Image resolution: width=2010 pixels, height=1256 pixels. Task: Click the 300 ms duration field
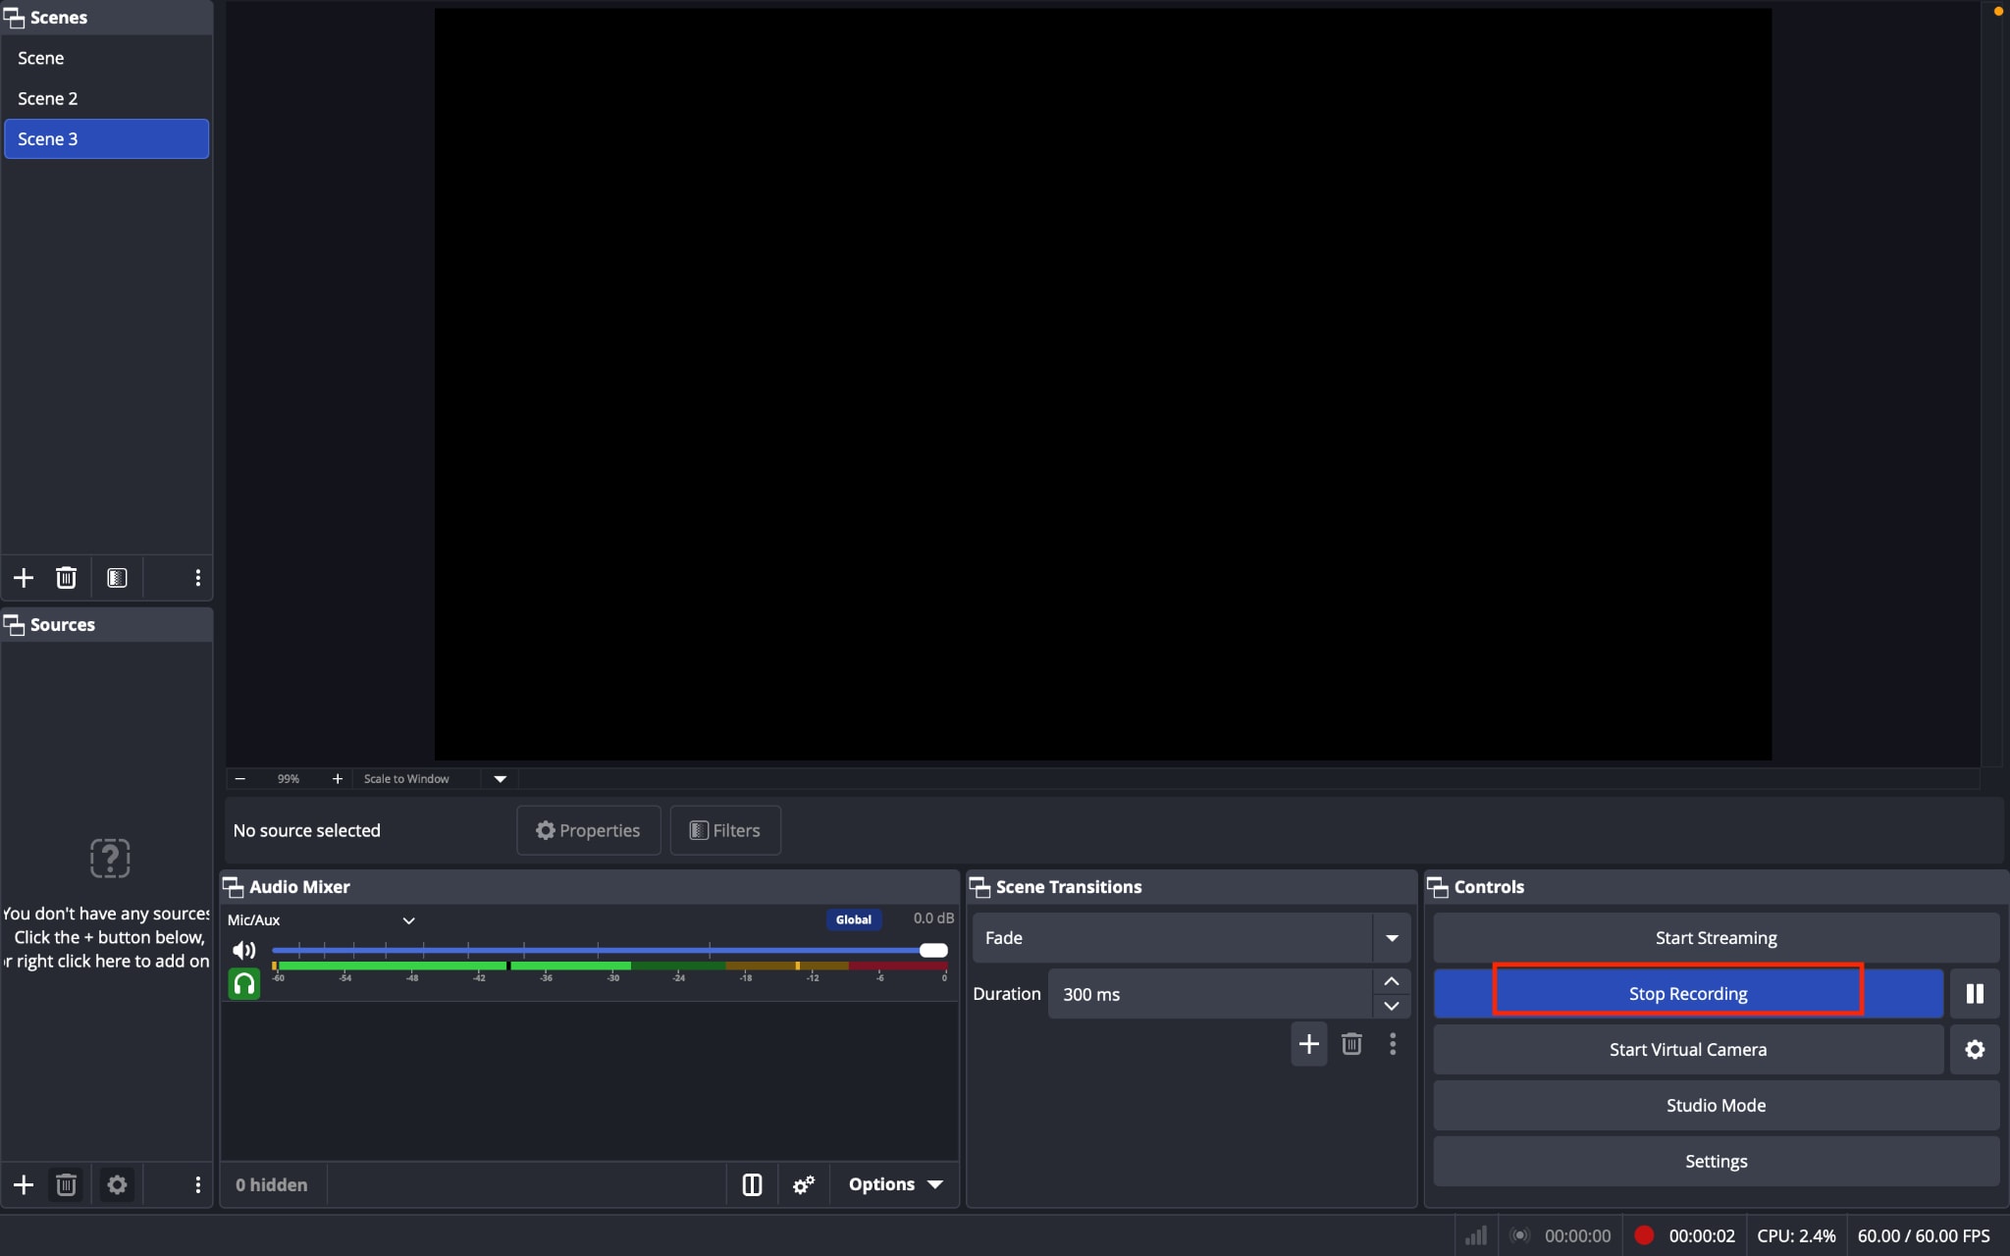[1209, 994]
